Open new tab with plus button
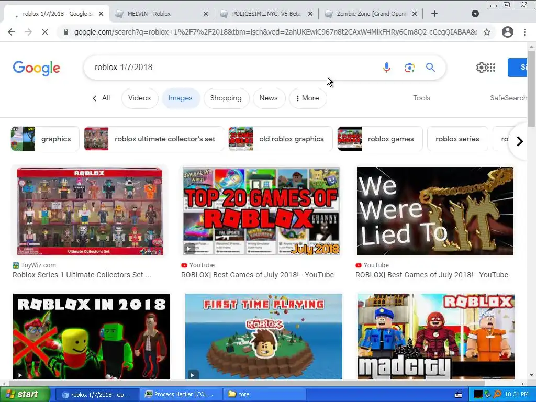 click(x=434, y=14)
